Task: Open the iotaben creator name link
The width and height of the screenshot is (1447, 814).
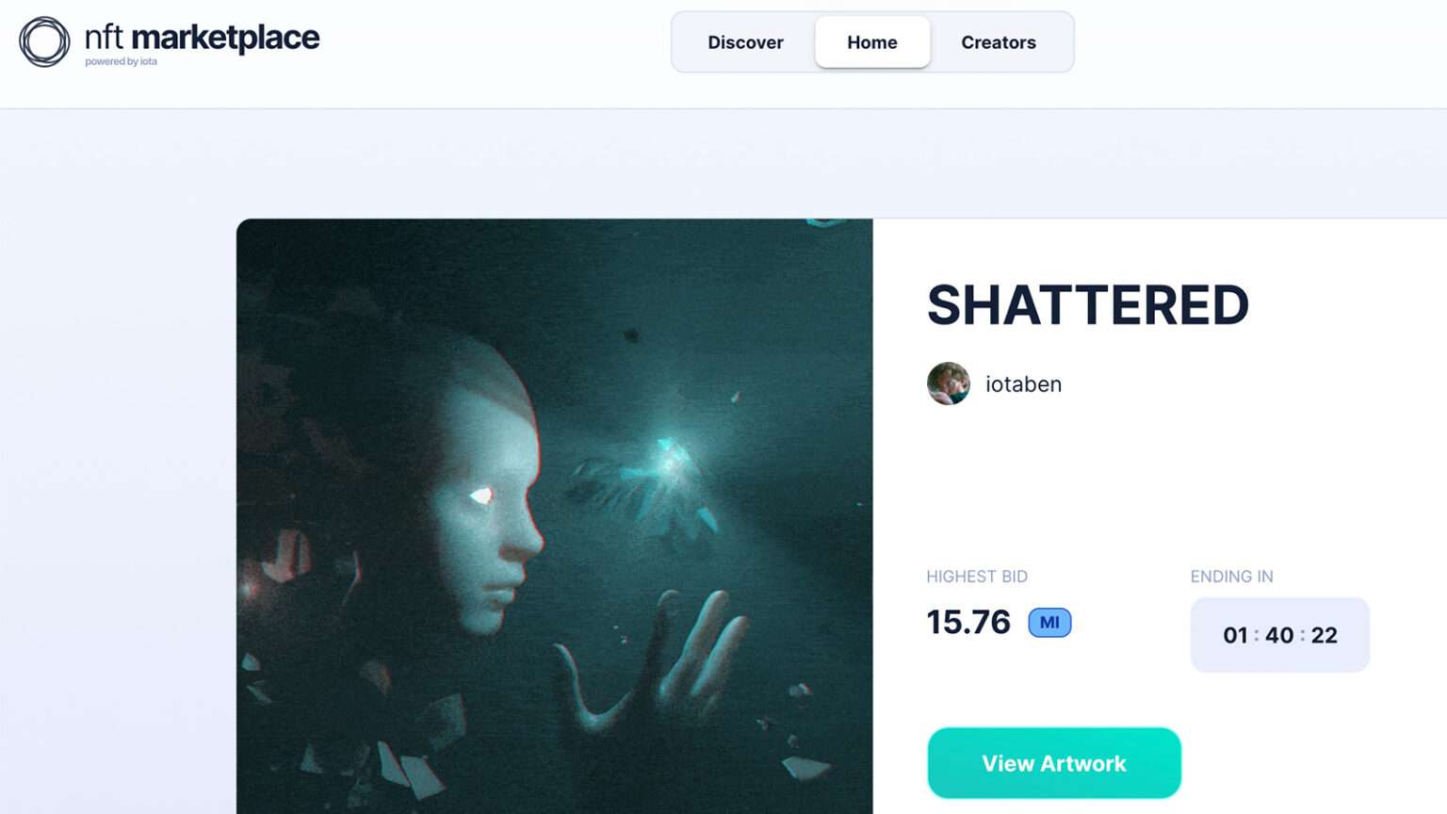Action: coord(1023,384)
